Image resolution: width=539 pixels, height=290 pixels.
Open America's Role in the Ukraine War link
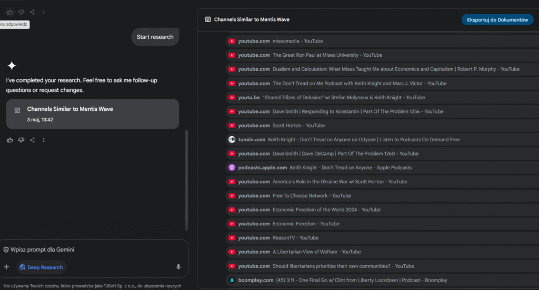click(382, 182)
